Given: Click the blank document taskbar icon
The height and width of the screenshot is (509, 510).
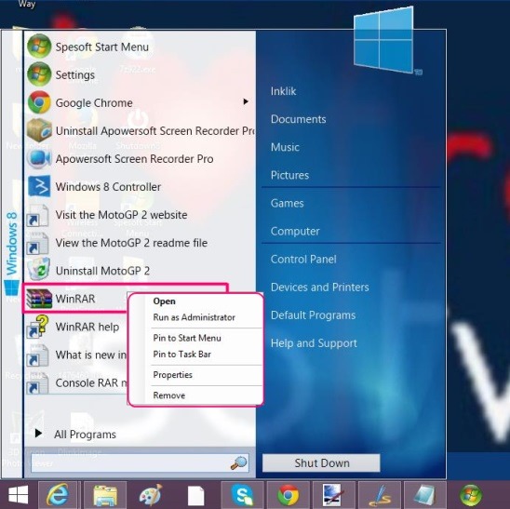Looking at the screenshot, I should (196, 496).
